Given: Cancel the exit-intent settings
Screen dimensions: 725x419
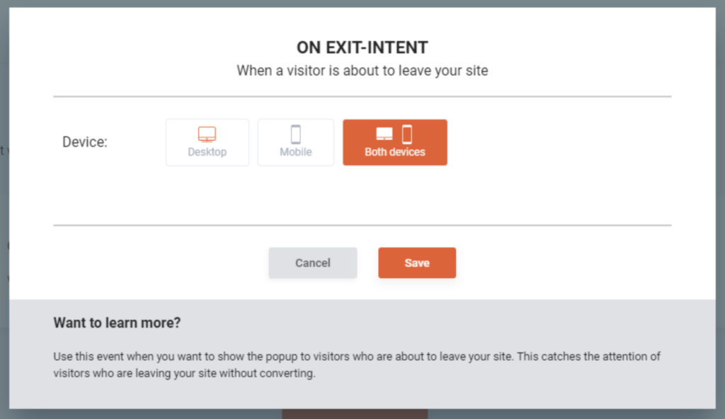Looking at the screenshot, I should [x=312, y=263].
